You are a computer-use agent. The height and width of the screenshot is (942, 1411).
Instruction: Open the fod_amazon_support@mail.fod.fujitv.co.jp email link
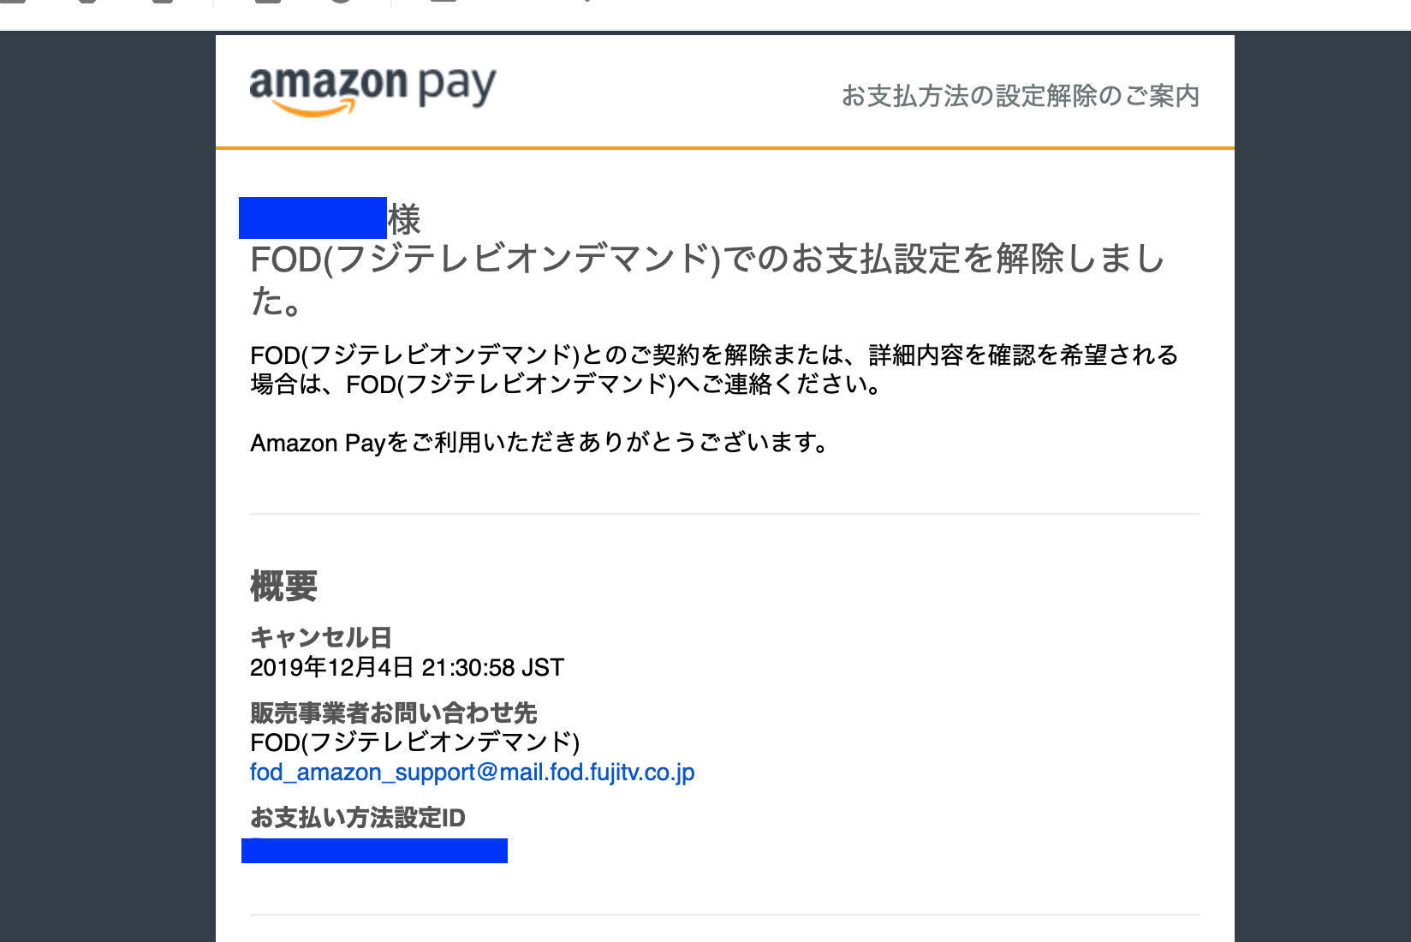(x=472, y=772)
